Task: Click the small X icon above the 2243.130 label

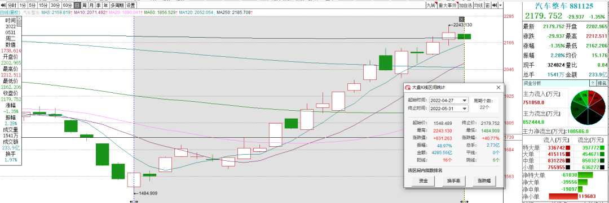Action: [461, 19]
